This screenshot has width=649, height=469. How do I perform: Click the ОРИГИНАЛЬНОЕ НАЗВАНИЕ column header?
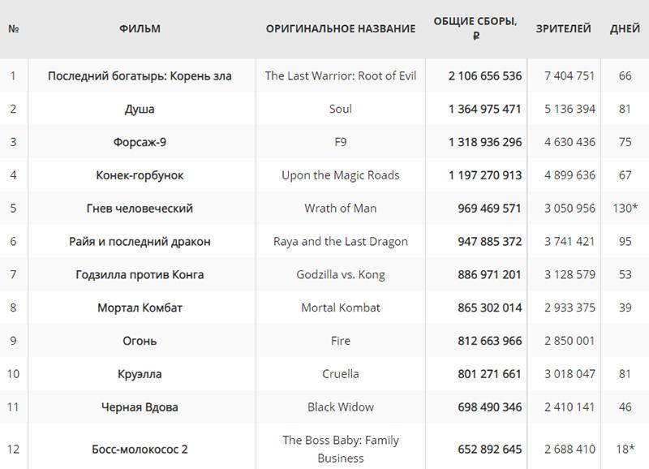pyautogui.click(x=341, y=28)
